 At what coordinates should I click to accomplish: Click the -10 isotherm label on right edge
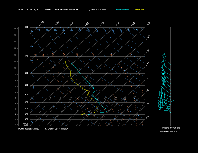click(x=148, y=63)
